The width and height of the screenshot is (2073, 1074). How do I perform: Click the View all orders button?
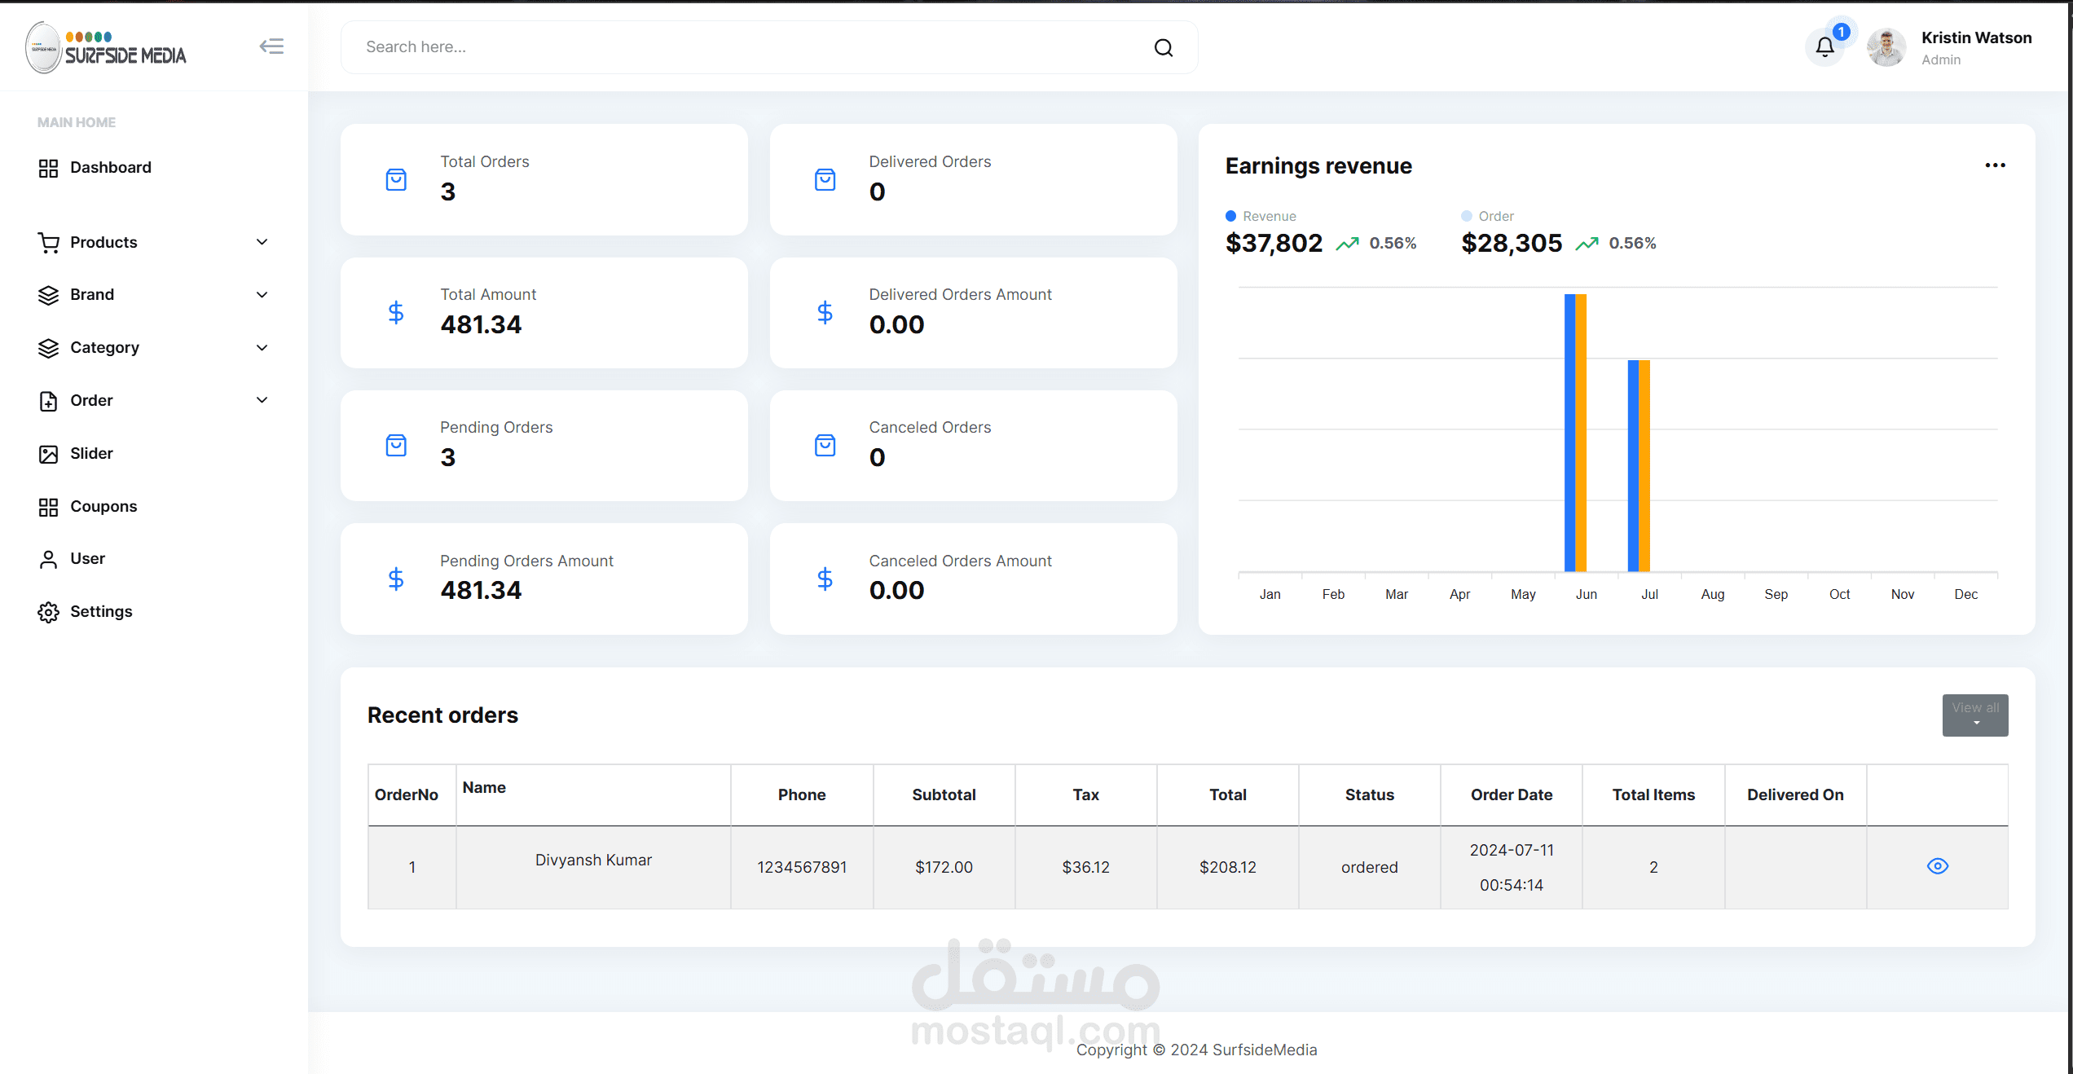(1974, 715)
